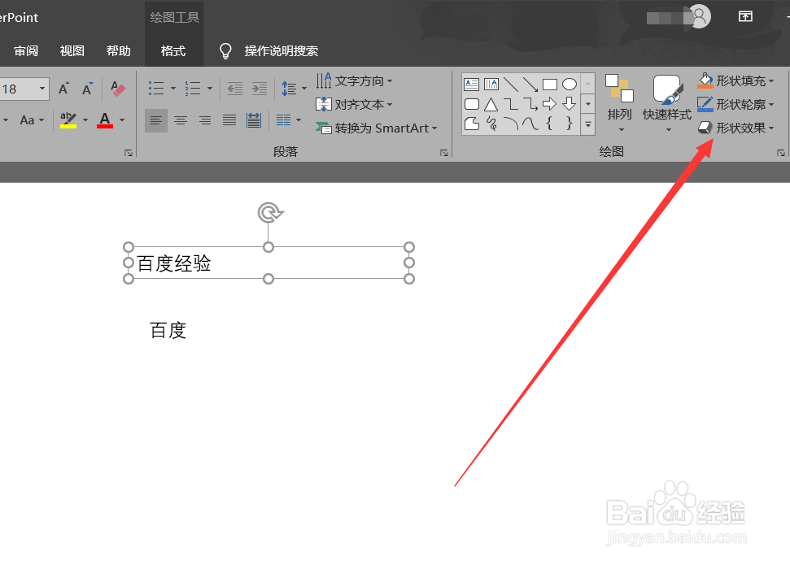The width and height of the screenshot is (790, 565).
Task: Toggle center alignment for the text
Action: coord(181,120)
